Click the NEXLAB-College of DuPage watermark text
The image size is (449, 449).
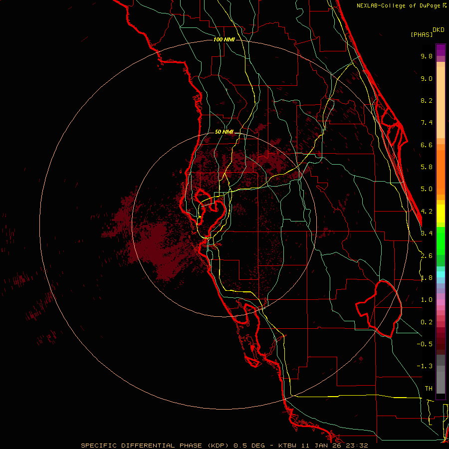[x=399, y=5]
